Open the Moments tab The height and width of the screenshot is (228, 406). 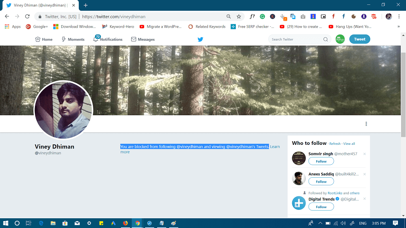(73, 39)
